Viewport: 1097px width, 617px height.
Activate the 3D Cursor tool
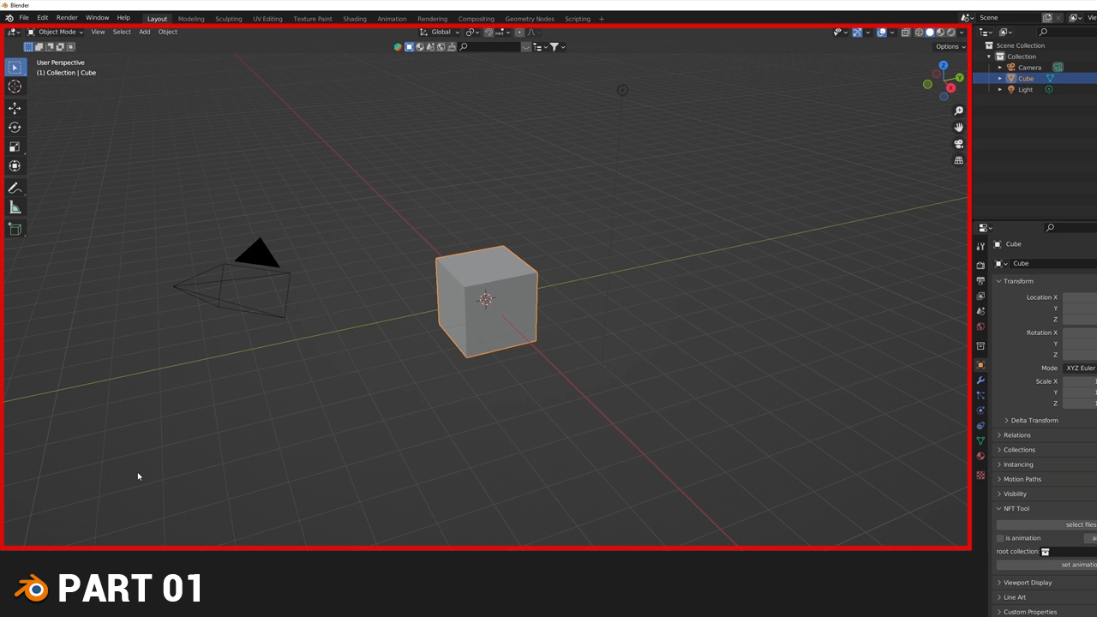click(15, 87)
